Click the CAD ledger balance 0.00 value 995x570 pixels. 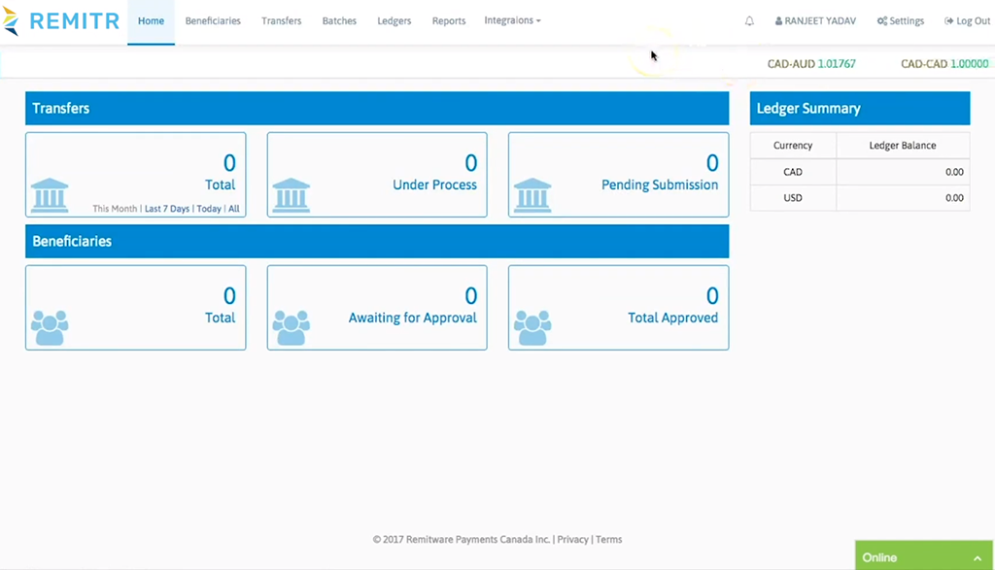954,172
